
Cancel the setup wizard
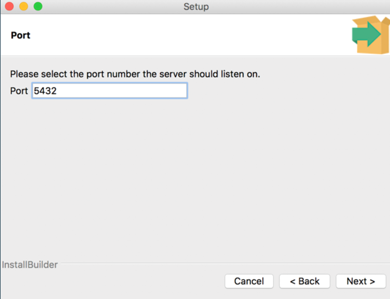249,281
